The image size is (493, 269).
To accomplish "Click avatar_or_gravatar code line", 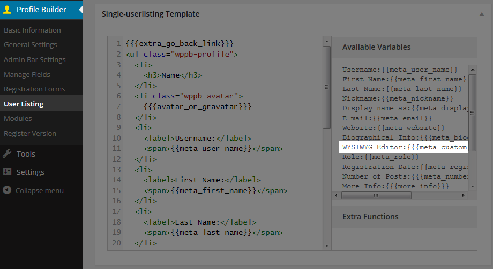I will tap(197, 106).
